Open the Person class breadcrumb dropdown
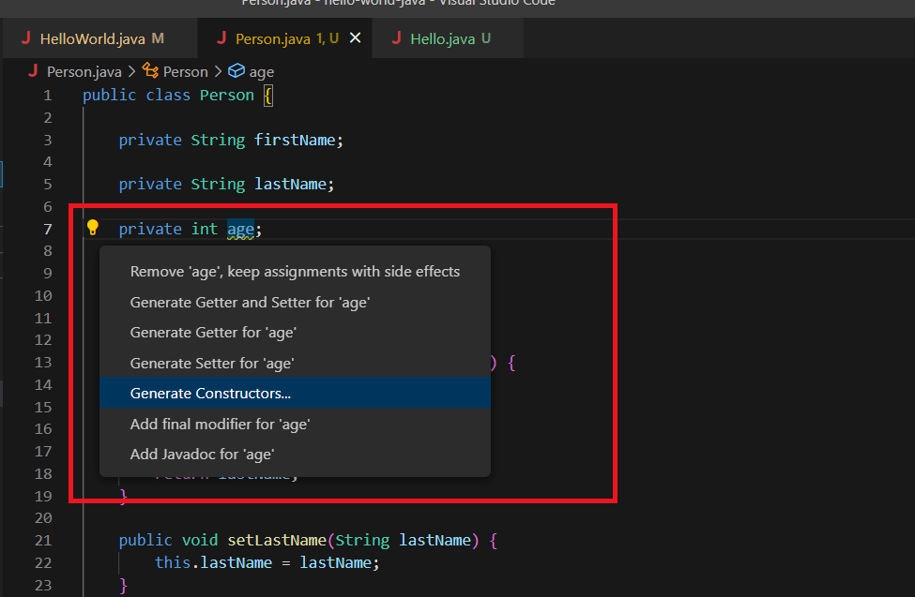The image size is (915, 597). coord(185,71)
